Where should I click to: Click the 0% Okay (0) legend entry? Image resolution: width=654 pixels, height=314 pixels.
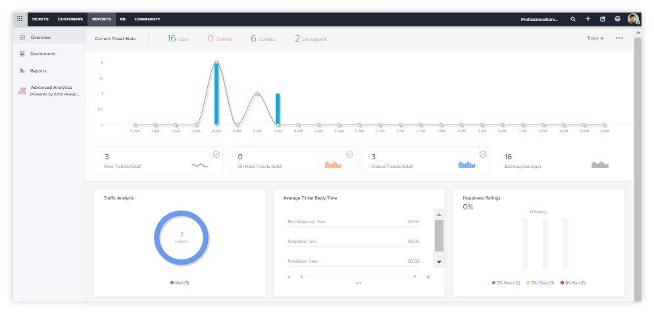click(540, 282)
